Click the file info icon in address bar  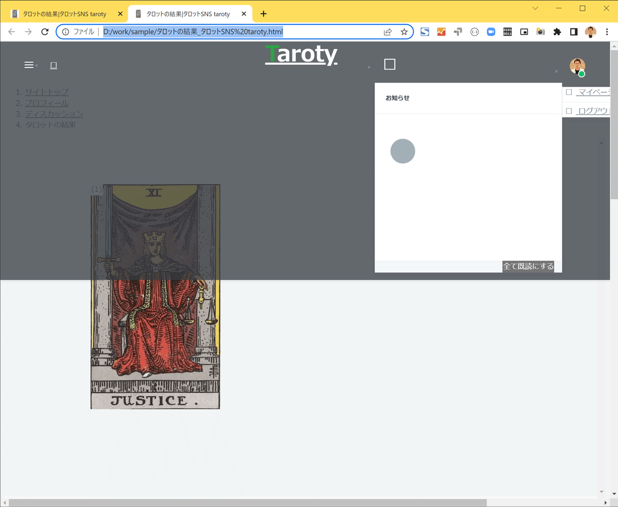pyautogui.click(x=65, y=32)
